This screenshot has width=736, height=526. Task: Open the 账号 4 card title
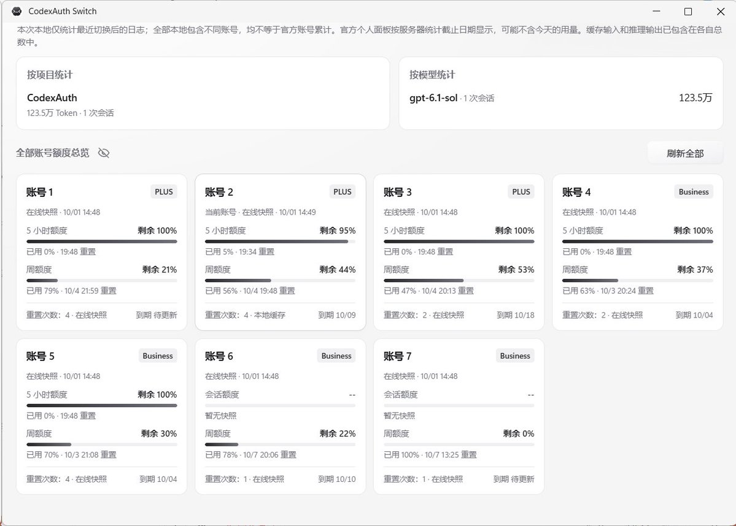tap(576, 192)
